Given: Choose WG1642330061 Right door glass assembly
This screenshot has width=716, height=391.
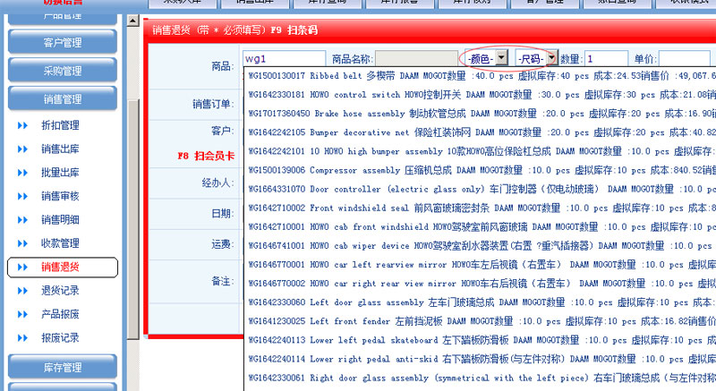Looking at the screenshot, I should coord(480,378).
